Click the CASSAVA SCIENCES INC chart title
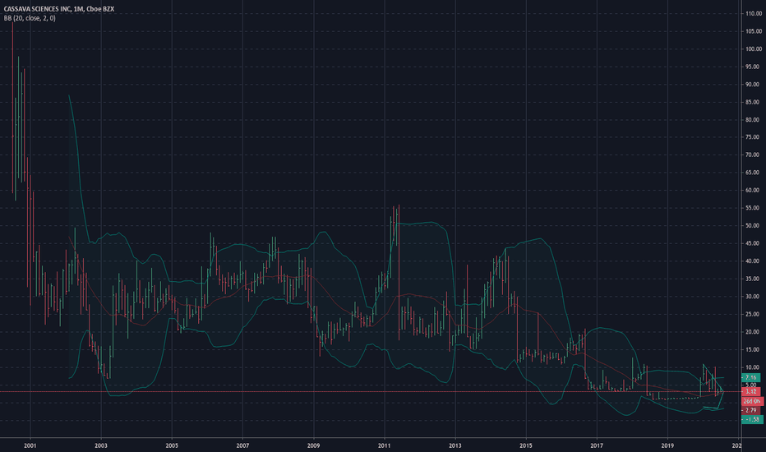The width and height of the screenshot is (766, 452). (x=58, y=9)
